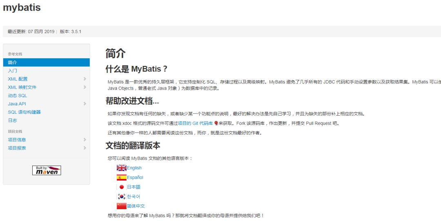
Task: Open the 한국어 documentation link
Action: pyautogui.click(x=134, y=196)
